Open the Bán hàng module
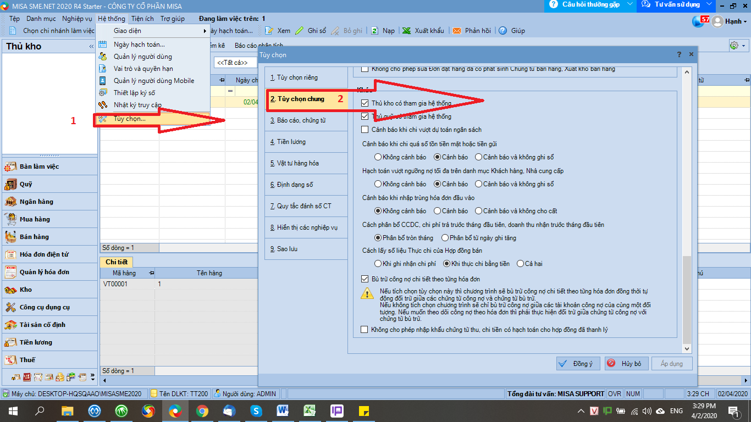 [x=49, y=237]
